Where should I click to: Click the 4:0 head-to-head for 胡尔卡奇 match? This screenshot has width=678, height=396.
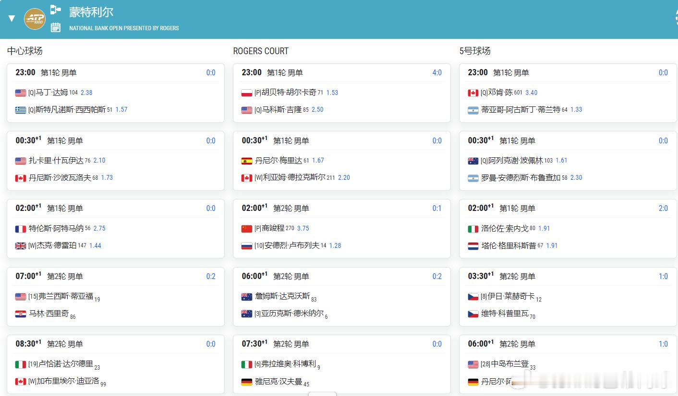tap(437, 73)
